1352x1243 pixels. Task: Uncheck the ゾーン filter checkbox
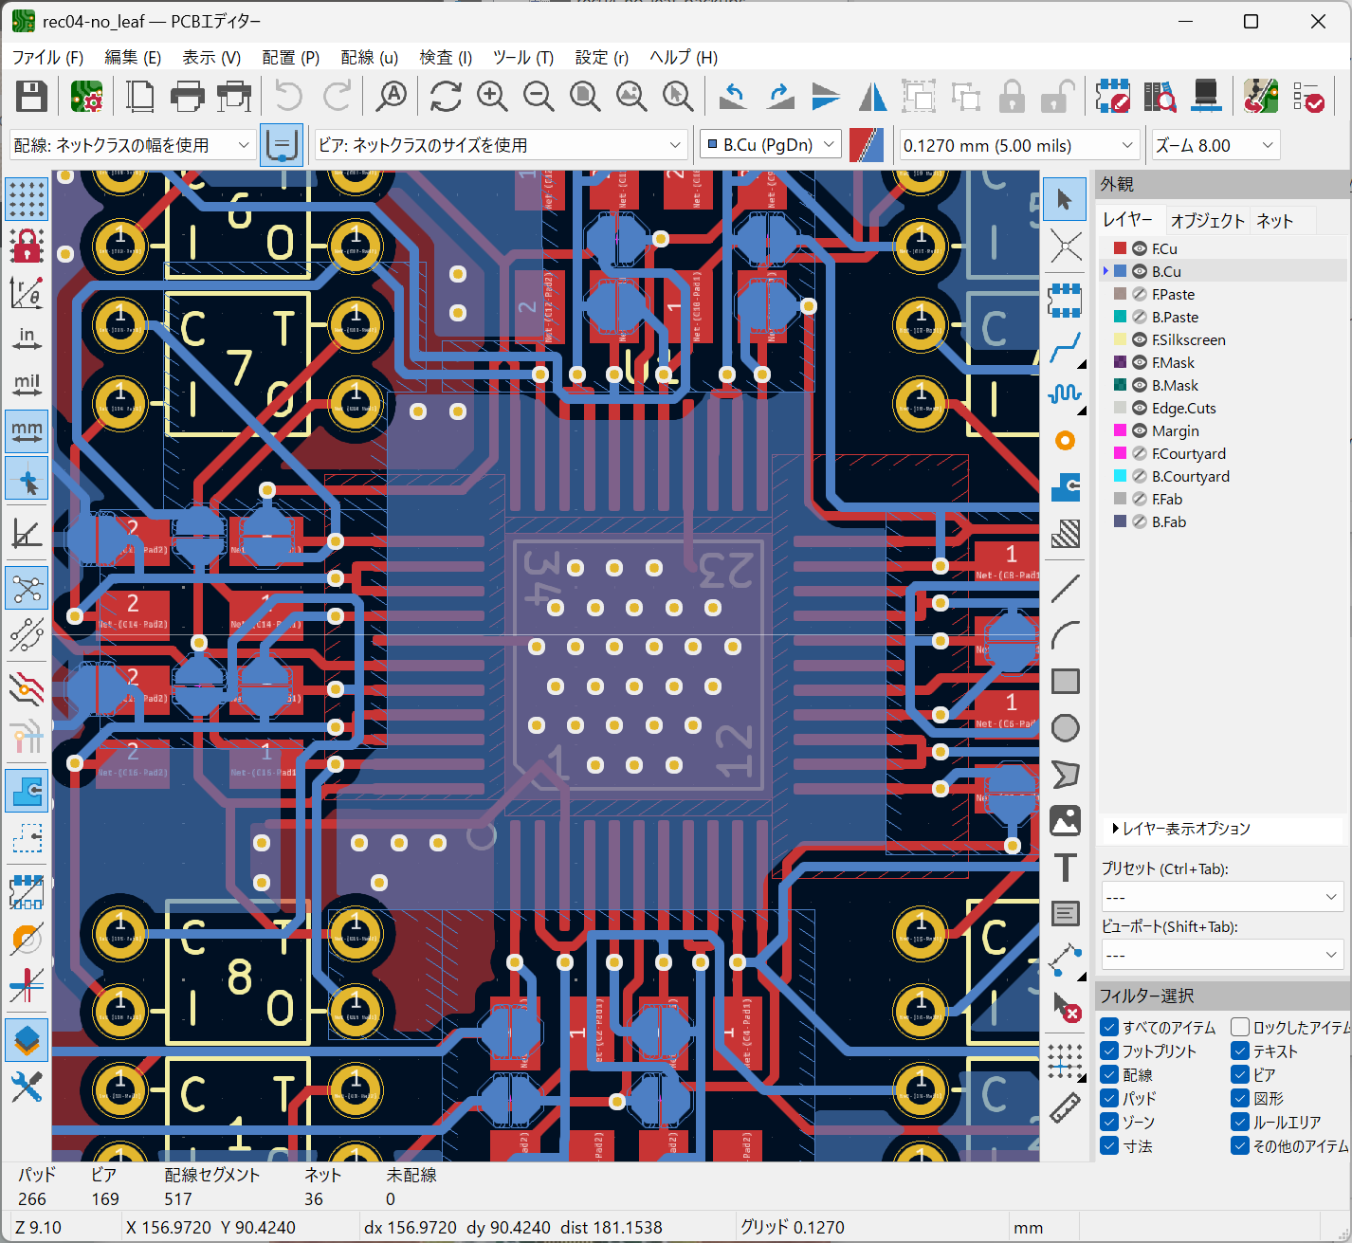[1110, 1122]
